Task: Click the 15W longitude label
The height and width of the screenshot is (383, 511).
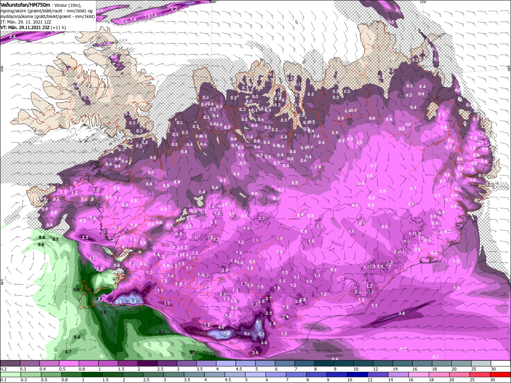Action: (423, 2)
